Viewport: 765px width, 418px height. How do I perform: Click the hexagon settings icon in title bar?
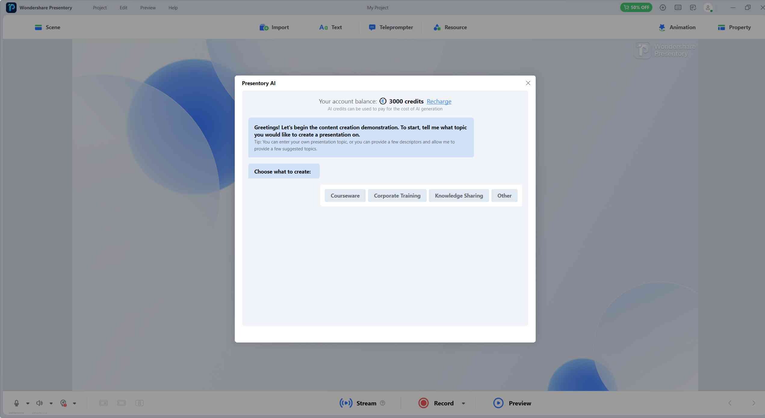point(663,8)
